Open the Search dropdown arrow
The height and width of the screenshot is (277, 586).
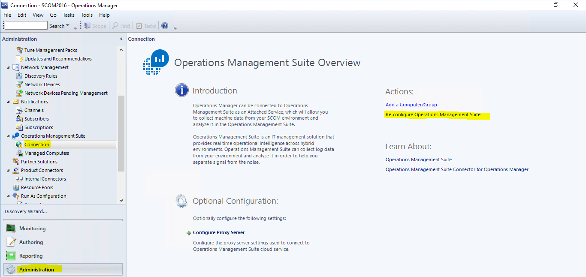coord(68,26)
